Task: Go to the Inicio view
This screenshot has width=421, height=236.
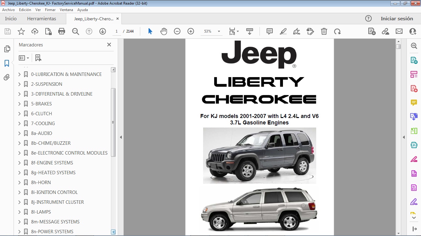Action: [10, 18]
